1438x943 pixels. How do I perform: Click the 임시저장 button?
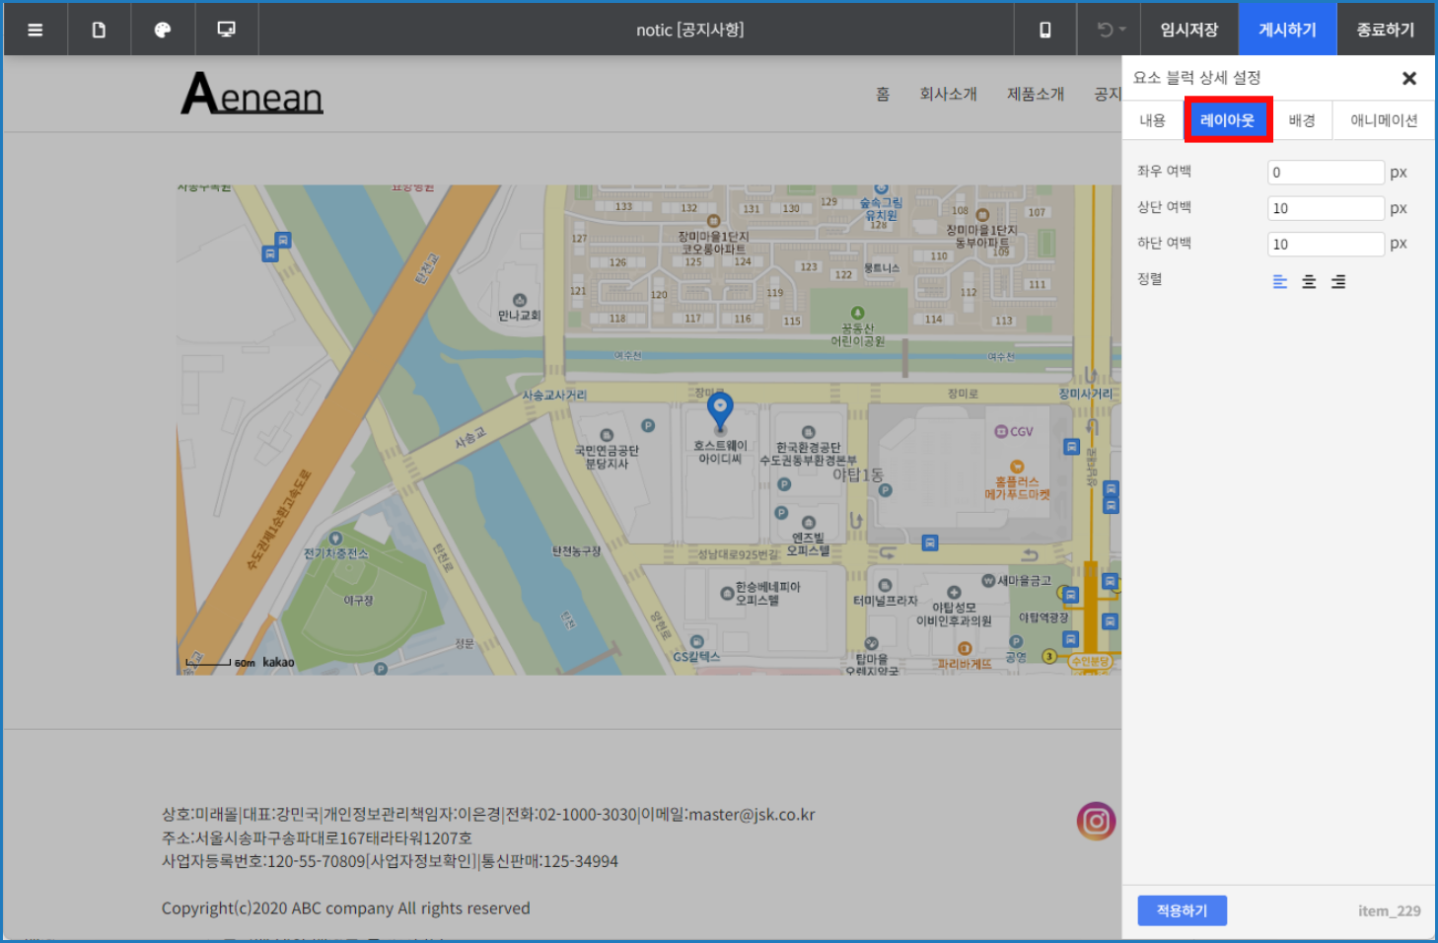click(1188, 30)
